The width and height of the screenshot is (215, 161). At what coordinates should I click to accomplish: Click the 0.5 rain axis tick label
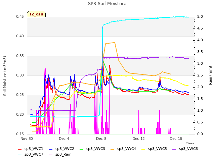[x=200, y=122]
